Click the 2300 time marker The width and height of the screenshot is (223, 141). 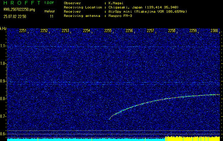214,31
